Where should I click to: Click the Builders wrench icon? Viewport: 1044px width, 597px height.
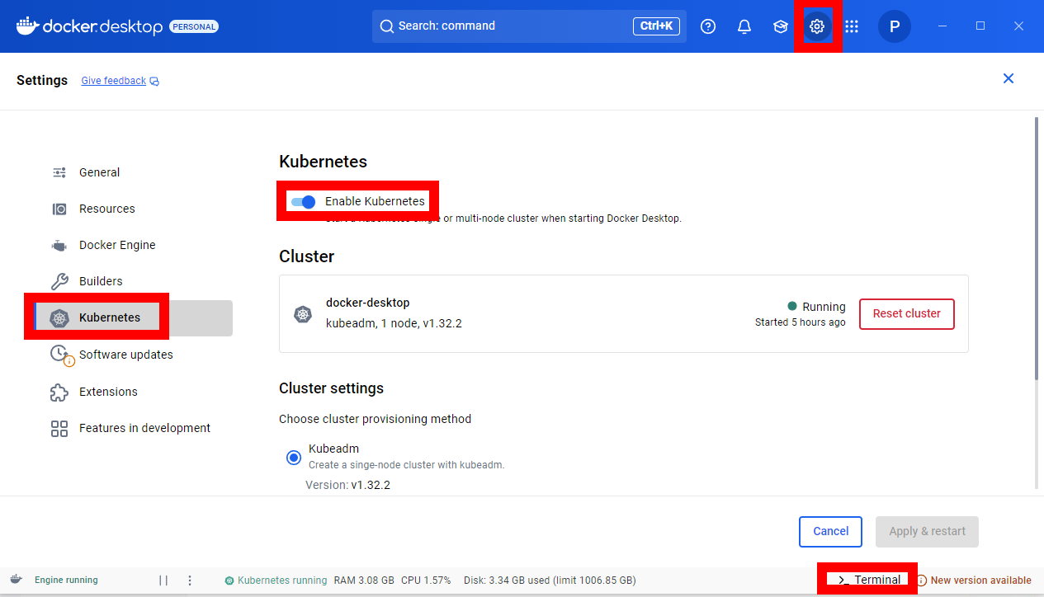pyautogui.click(x=59, y=281)
